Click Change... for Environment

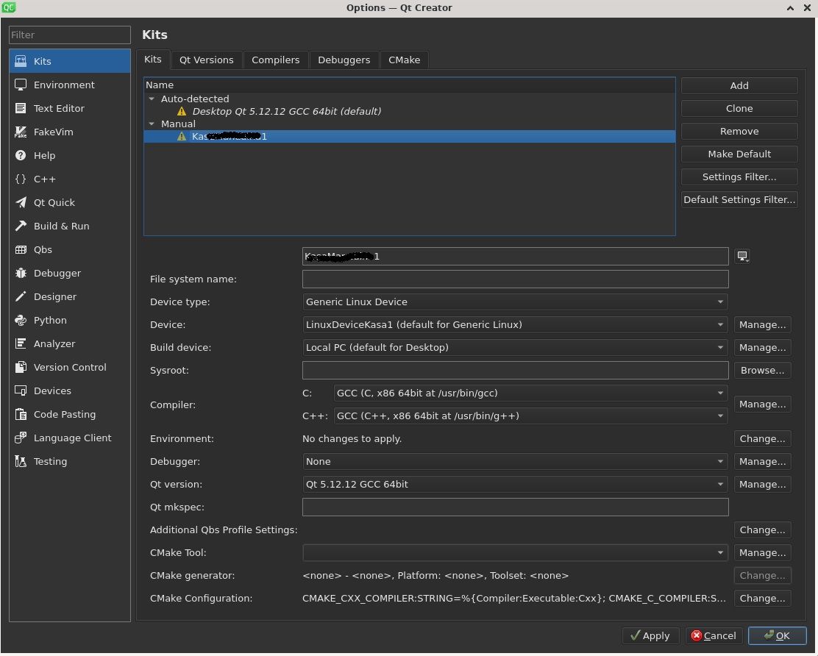[763, 440]
